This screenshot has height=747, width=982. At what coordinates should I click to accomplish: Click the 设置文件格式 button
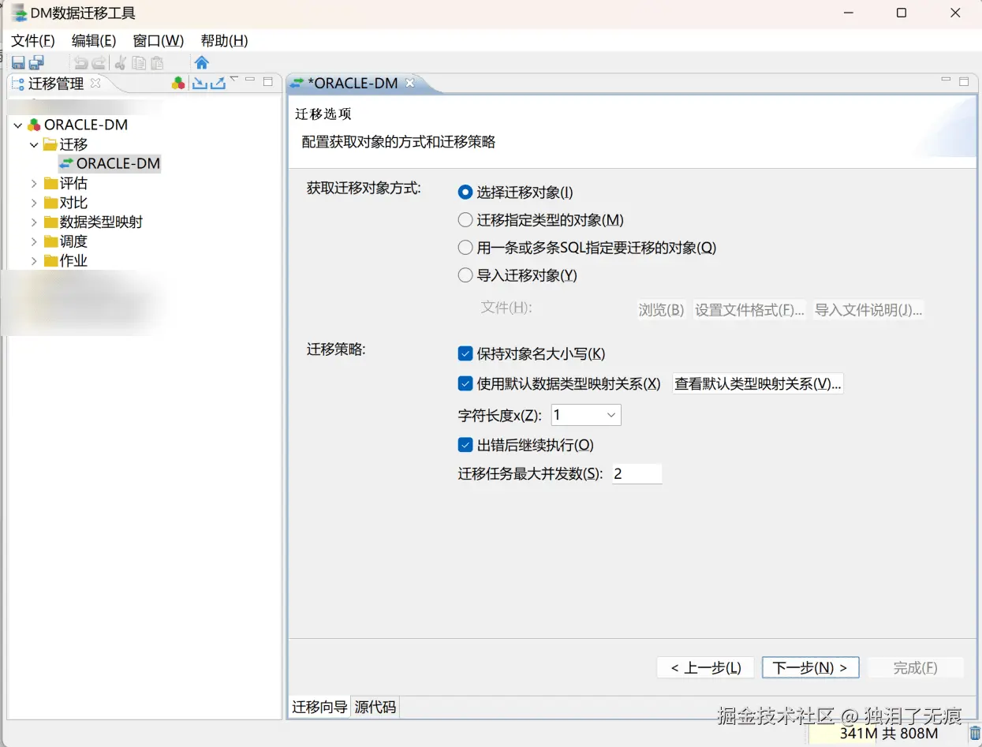pyautogui.click(x=749, y=310)
